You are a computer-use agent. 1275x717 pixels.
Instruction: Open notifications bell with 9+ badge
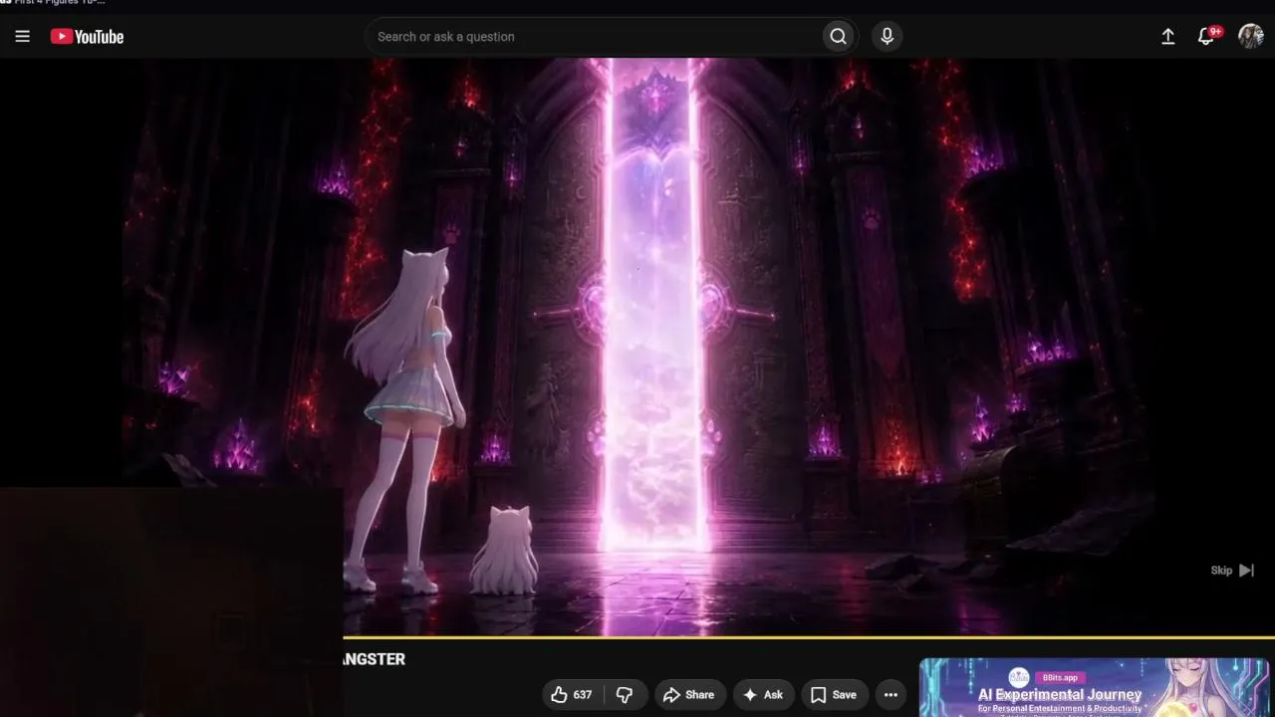1207,37
